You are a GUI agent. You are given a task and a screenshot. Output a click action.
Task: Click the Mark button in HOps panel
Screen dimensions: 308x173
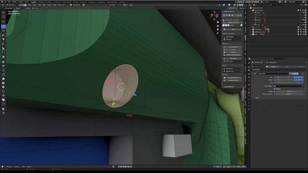232,29
